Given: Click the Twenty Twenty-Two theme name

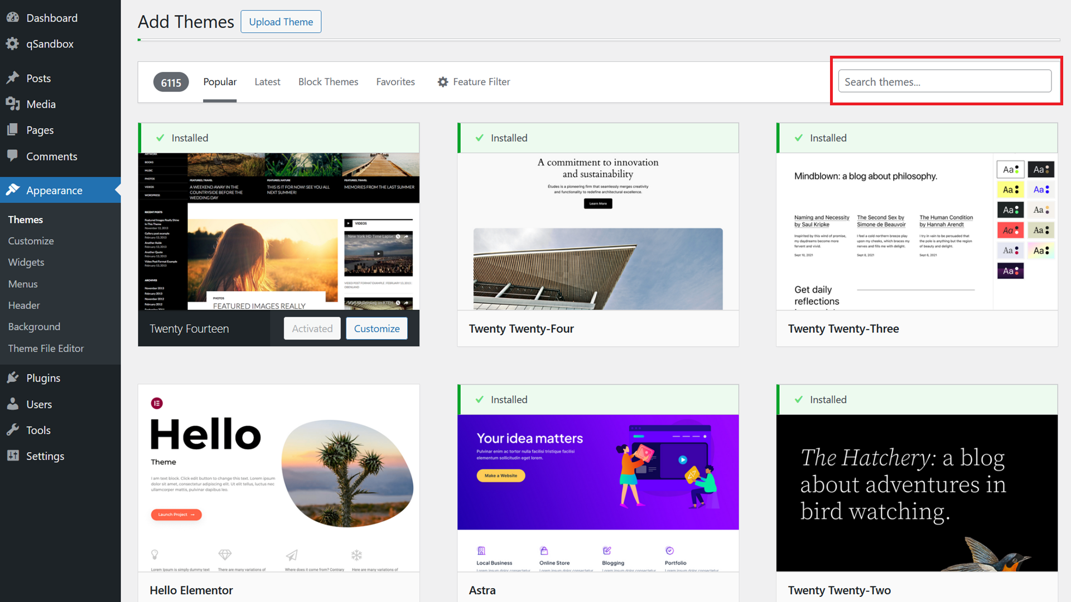Looking at the screenshot, I should tap(840, 590).
